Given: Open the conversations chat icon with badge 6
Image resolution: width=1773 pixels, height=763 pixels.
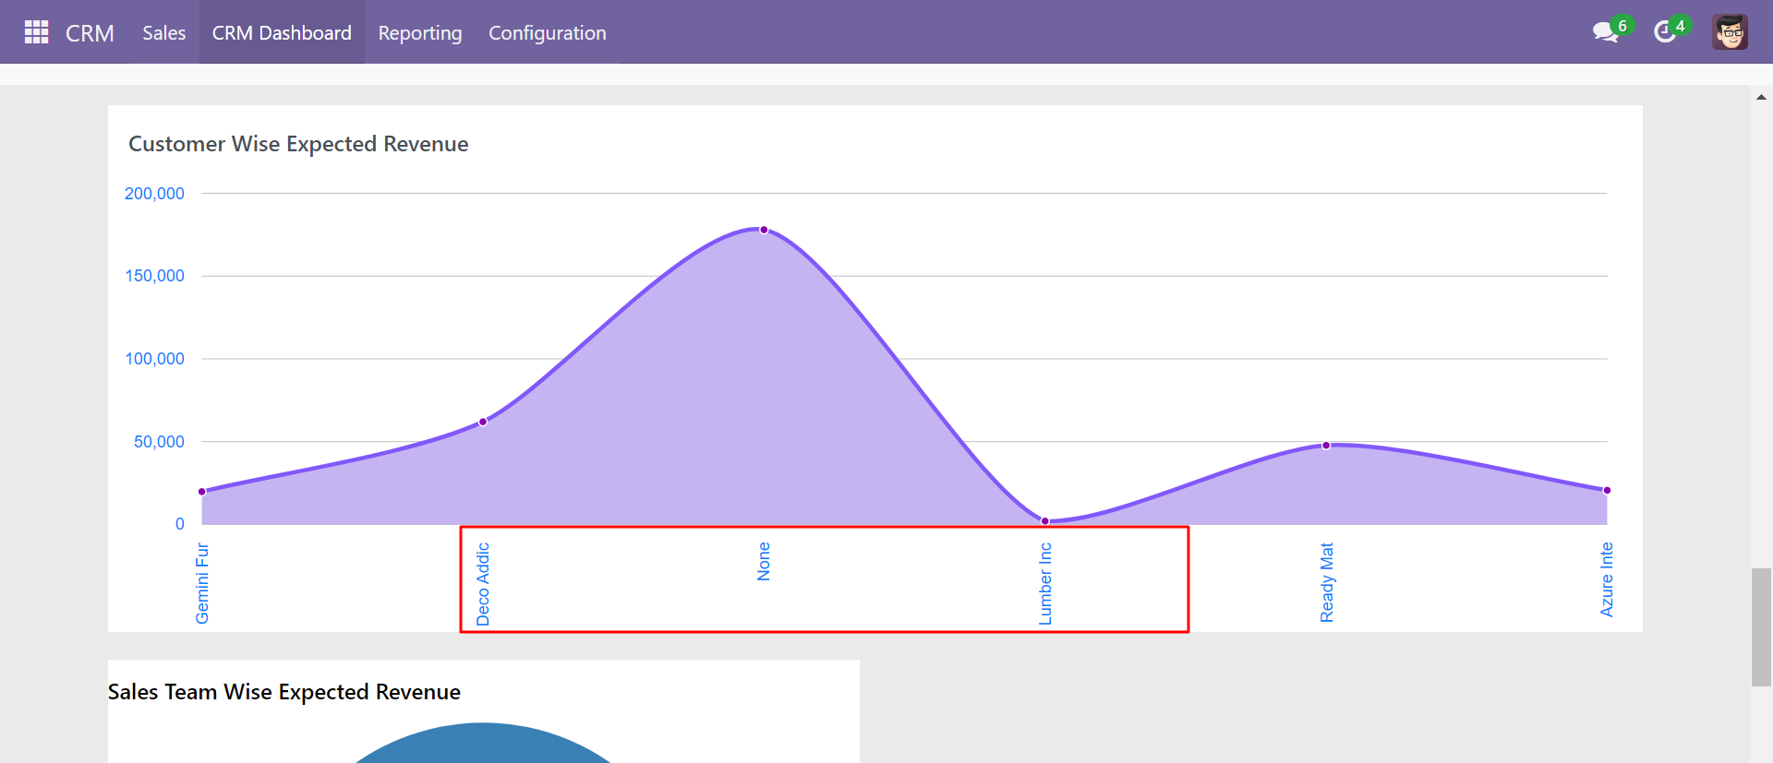Looking at the screenshot, I should click(x=1611, y=30).
